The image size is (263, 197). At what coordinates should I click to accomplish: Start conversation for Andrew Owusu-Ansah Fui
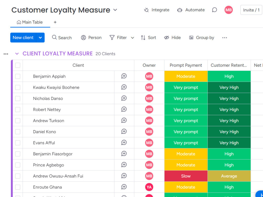[x=124, y=175]
